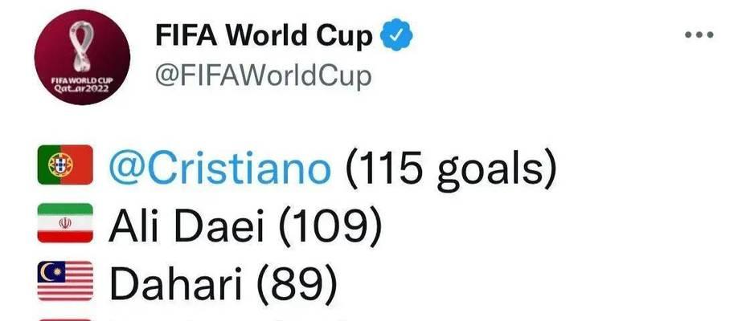Click the trophy emblem inside the avatar

(x=82, y=46)
